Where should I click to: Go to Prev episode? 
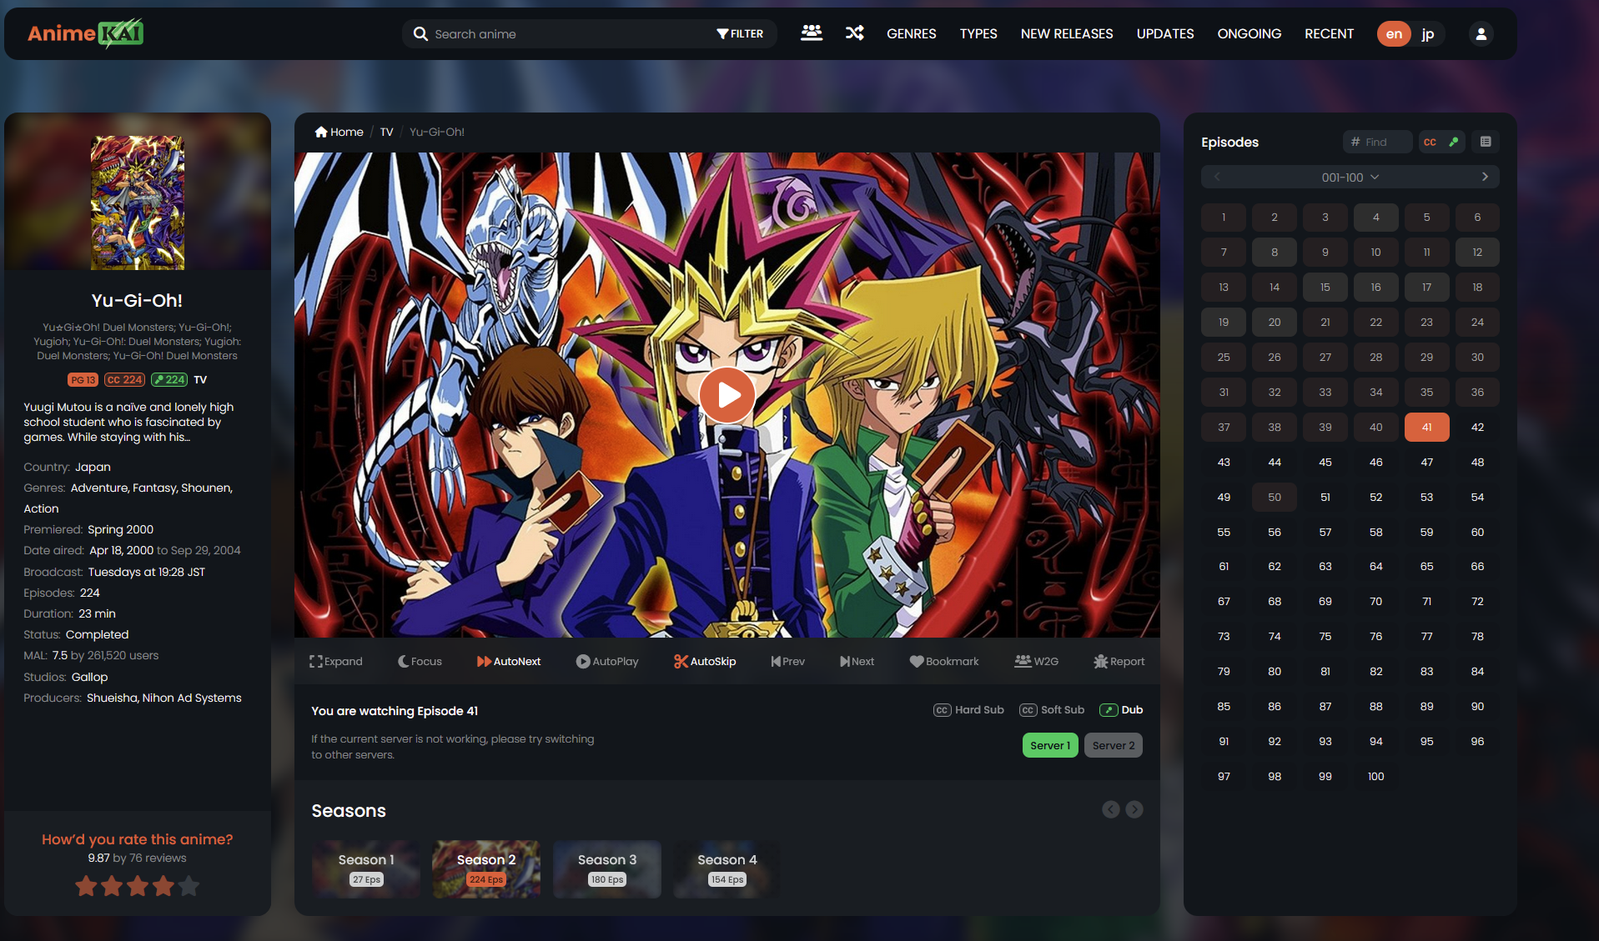point(787,661)
